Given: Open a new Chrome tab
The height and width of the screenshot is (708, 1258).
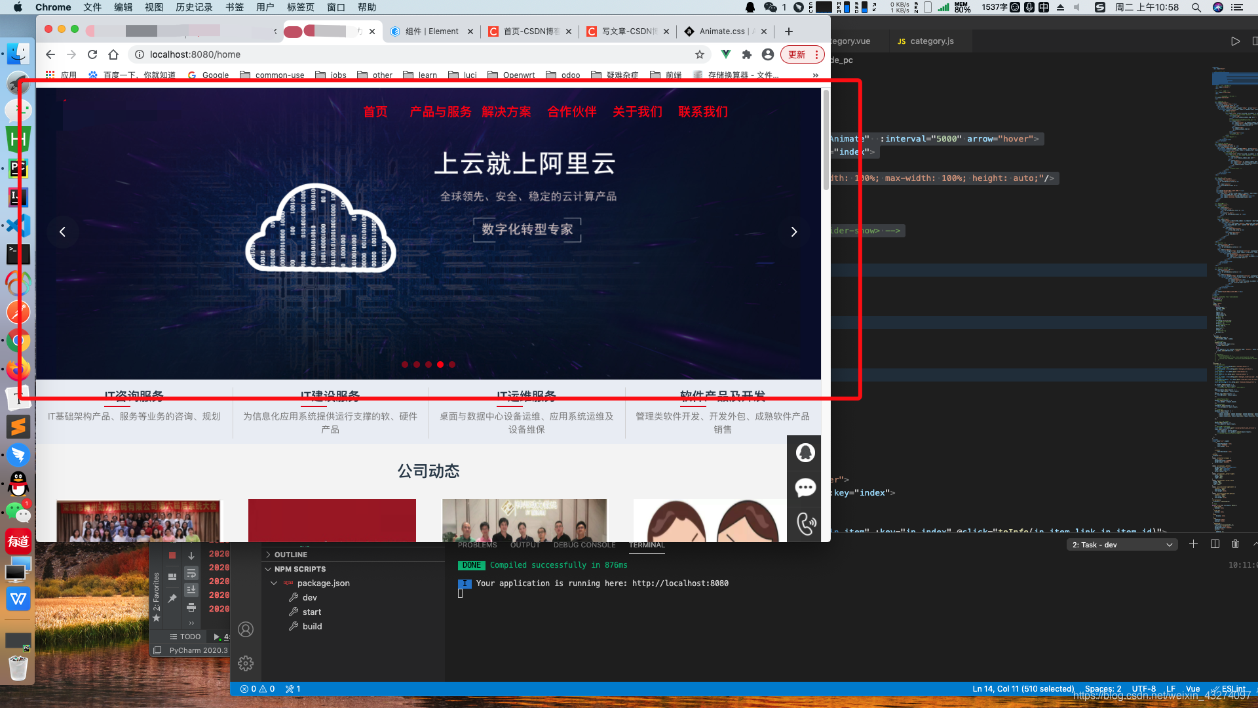Looking at the screenshot, I should (789, 31).
